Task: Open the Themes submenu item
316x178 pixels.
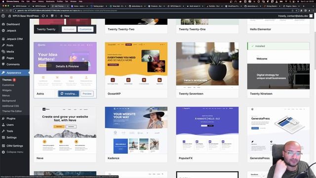Action: coord(7,80)
